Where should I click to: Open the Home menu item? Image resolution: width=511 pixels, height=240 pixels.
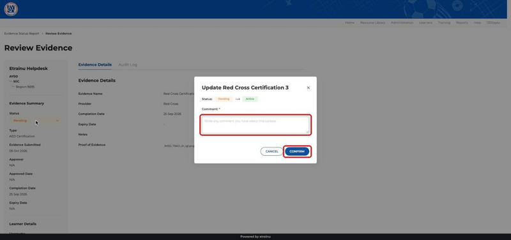point(349,23)
